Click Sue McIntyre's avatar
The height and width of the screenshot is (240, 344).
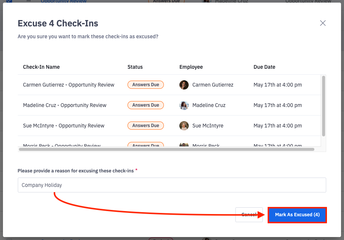coord(184,126)
